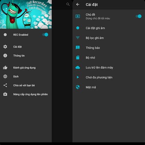Click the shield icon beside Mật mã

78,87
